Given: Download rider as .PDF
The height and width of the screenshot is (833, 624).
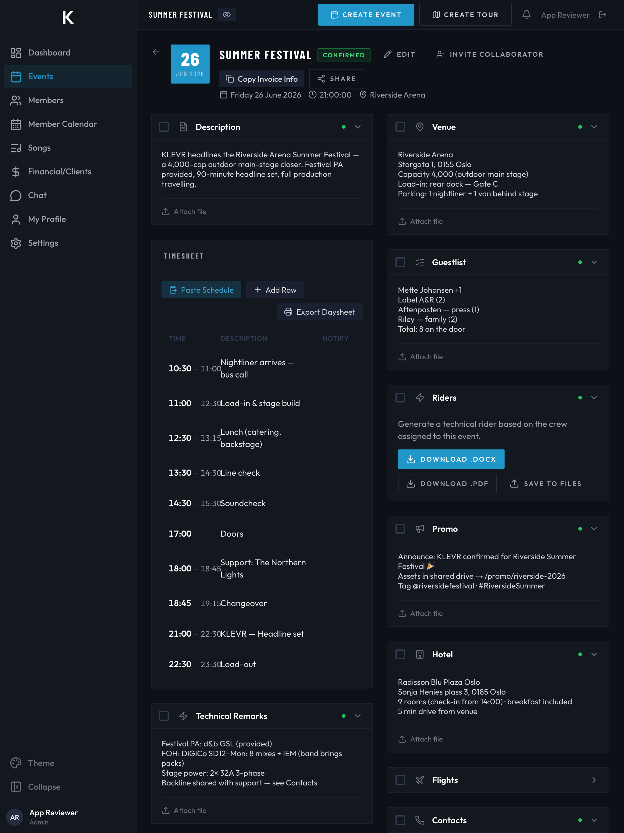Looking at the screenshot, I should (447, 484).
